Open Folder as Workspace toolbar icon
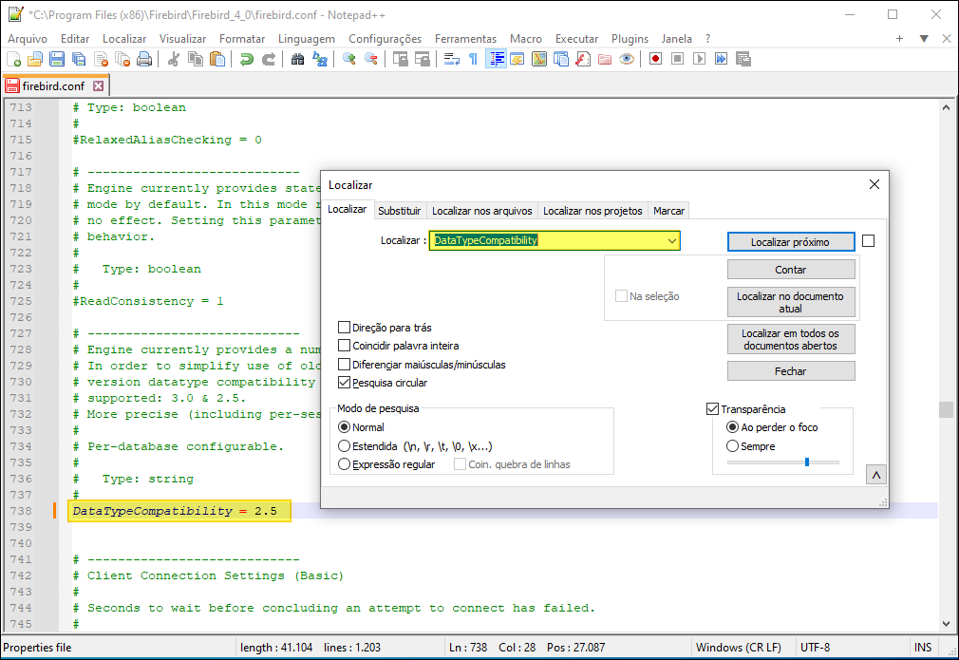The image size is (959, 660). point(605,59)
